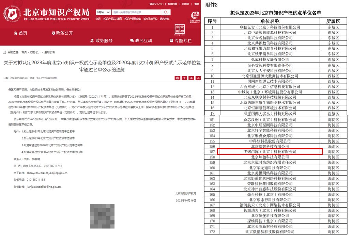Open 首页 in the main navigation
Viewport: 351px width, 236px height.
pos(20,33)
